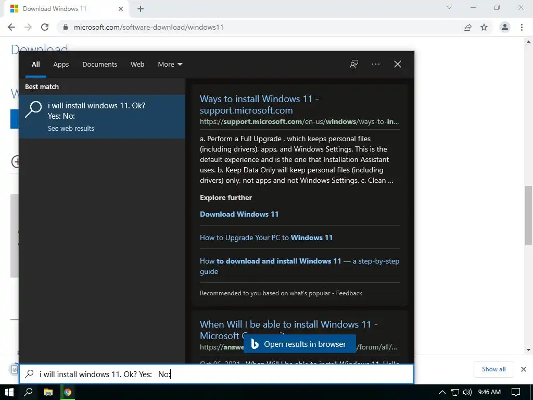Open the Windows Start menu
533x400 pixels.
(x=9, y=392)
